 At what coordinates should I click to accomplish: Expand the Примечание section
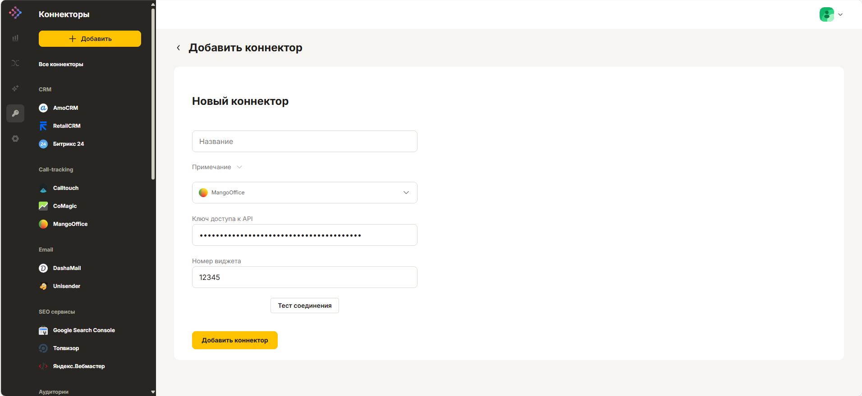(x=217, y=167)
